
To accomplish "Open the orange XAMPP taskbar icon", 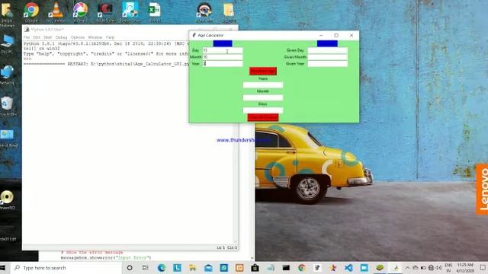I will pyautogui.click(x=239, y=268).
